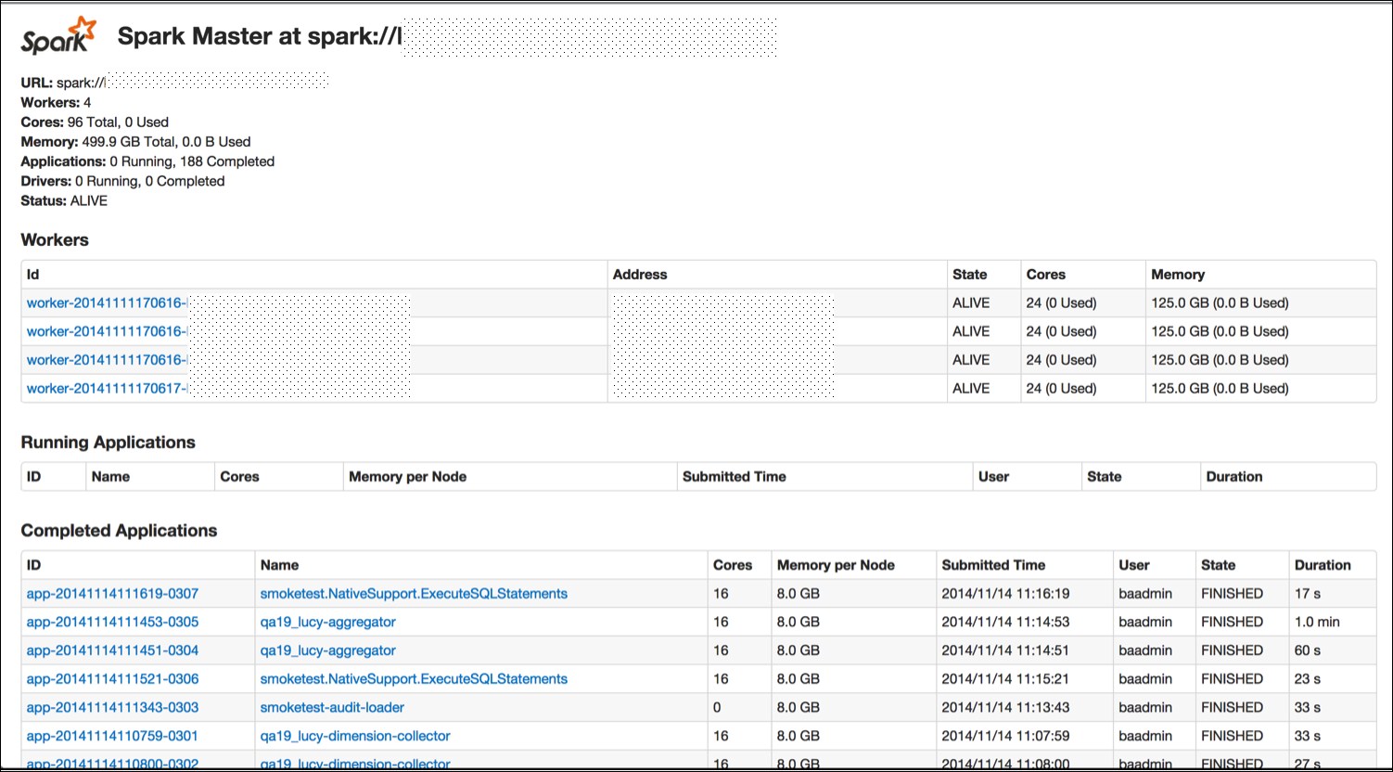1393x772 pixels.
Task: Open app-20141114111619-0307 application link
Action: tap(112, 594)
